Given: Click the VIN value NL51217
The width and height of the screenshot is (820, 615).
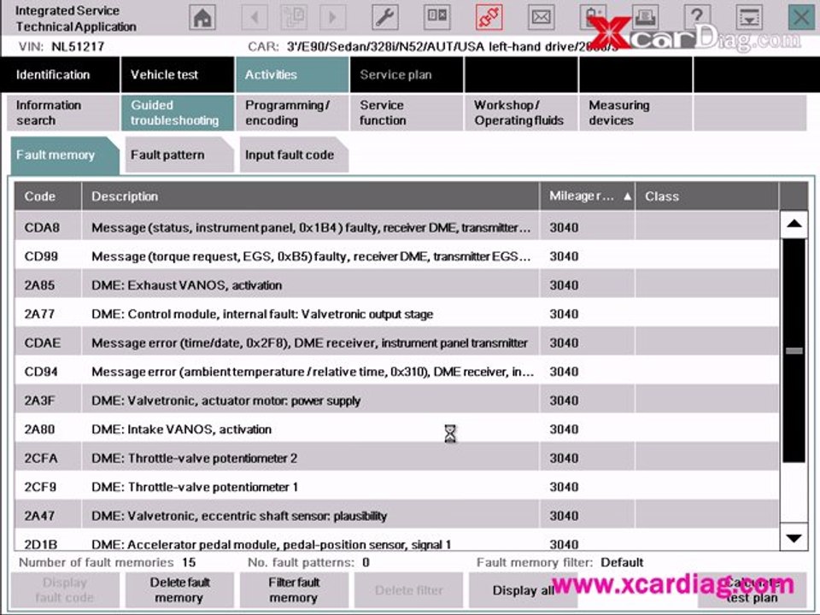Looking at the screenshot, I should click(78, 46).
